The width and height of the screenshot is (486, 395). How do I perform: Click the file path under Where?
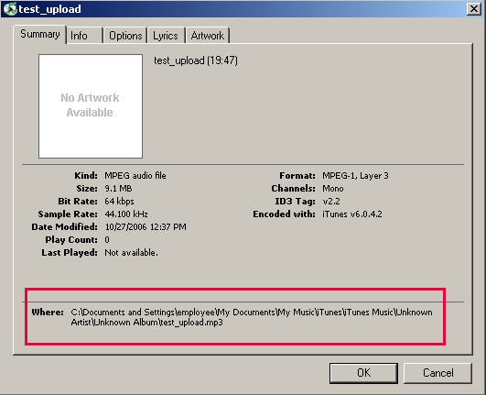pos(252,317)
